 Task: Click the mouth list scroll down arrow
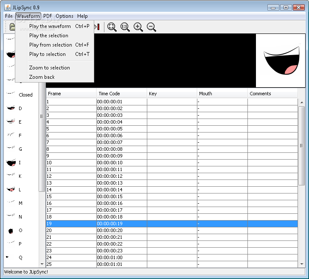pyautogui.click(x=42, y=264)
